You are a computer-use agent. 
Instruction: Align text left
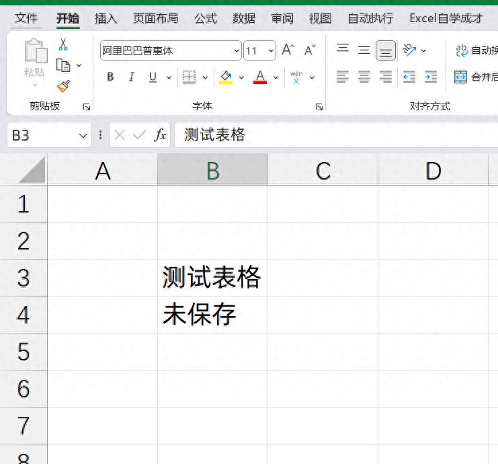(343, 77)
